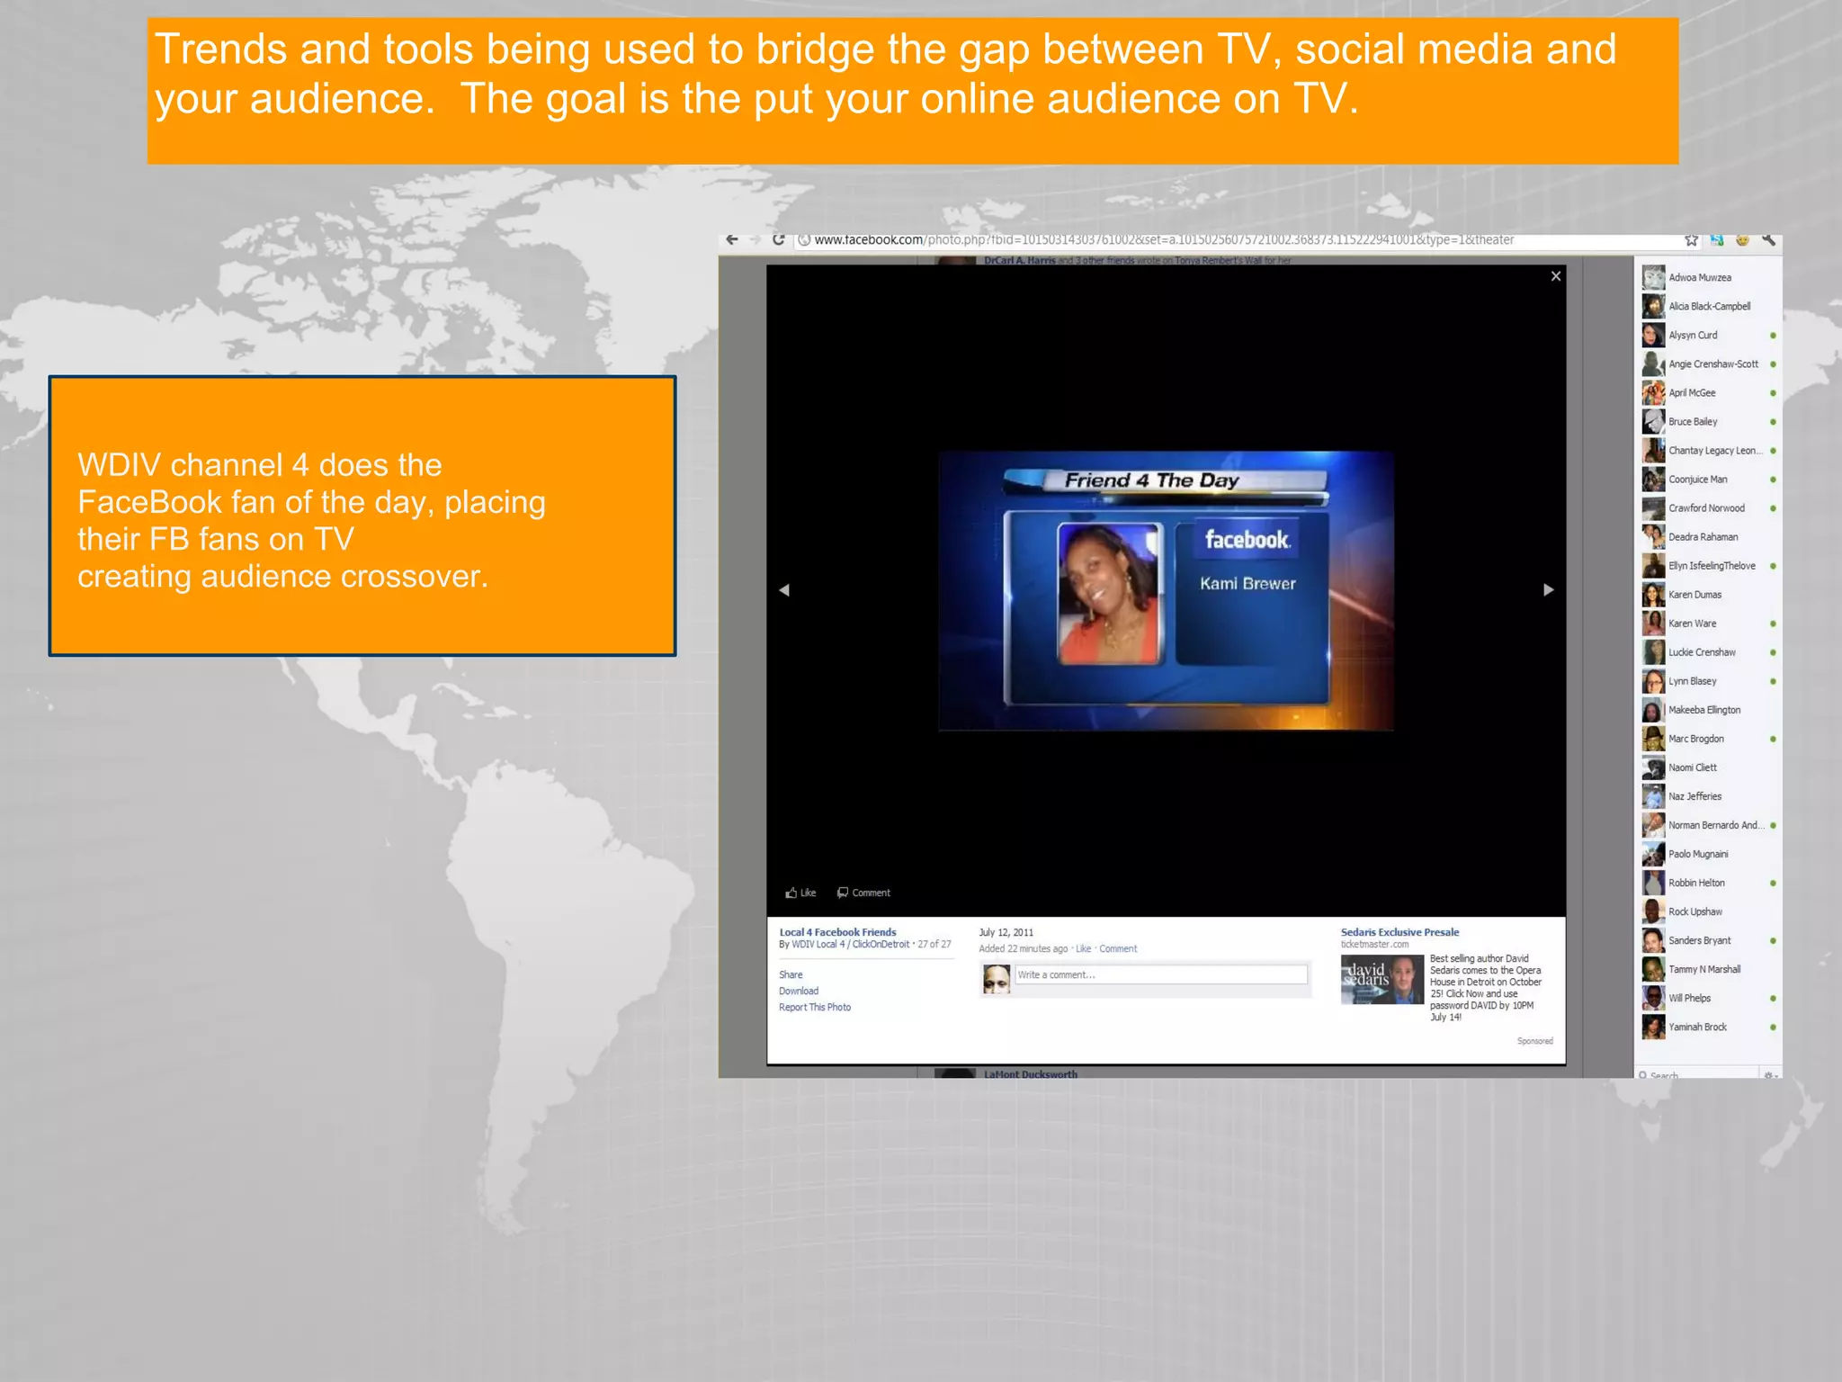
Task: Share this photo
Action: (791, 975)
